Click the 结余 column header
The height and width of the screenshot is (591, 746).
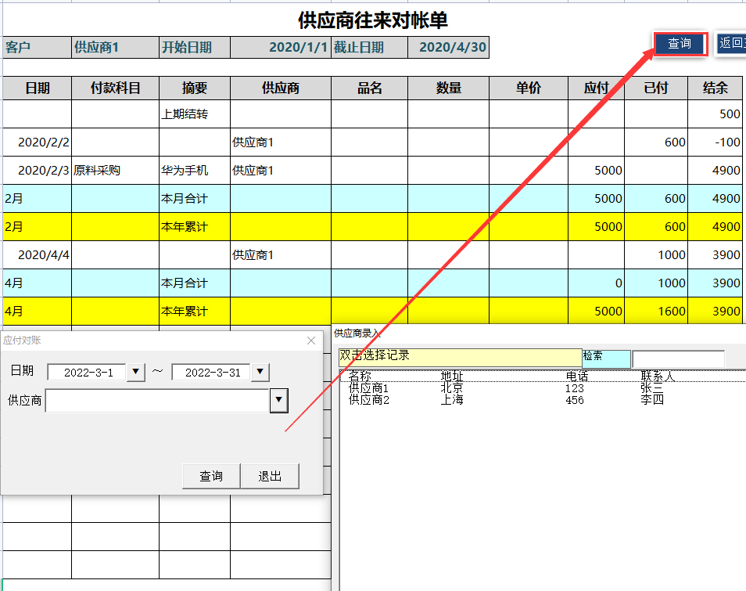click(714, 88)
